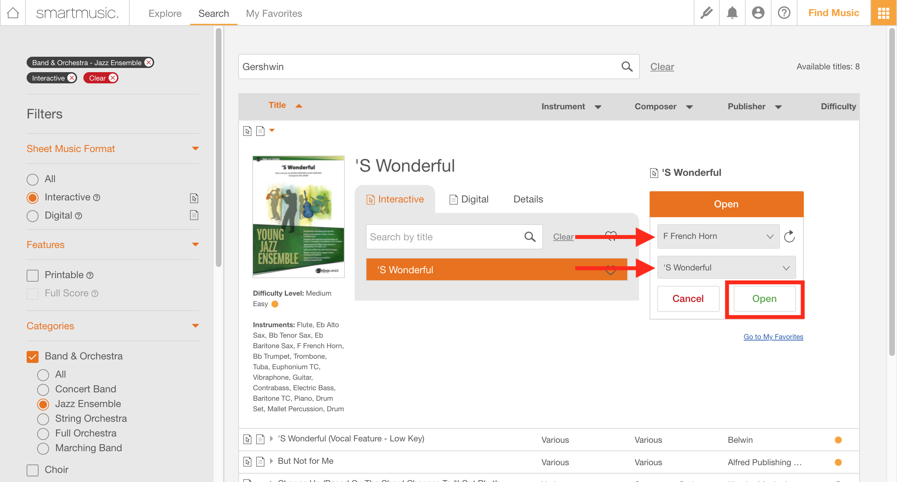
Task: Digital icon on Vocal Feature - Low Key row
Action: tap(260, 439)
